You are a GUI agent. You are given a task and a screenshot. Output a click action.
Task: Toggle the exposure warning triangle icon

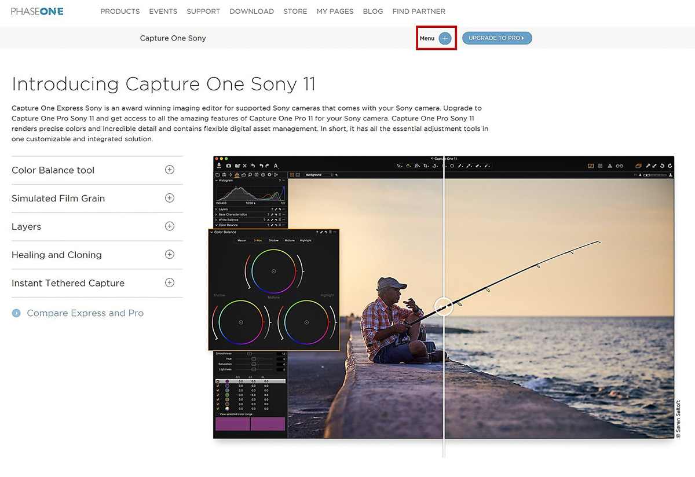click(x=610, y=166)
